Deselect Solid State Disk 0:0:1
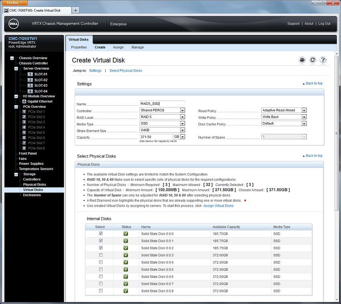This screenshot has height=304, width=341. (101, 241)
